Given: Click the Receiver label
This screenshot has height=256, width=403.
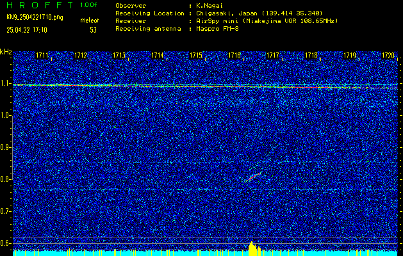Looking at the screenshot, I should coord(131,21).
